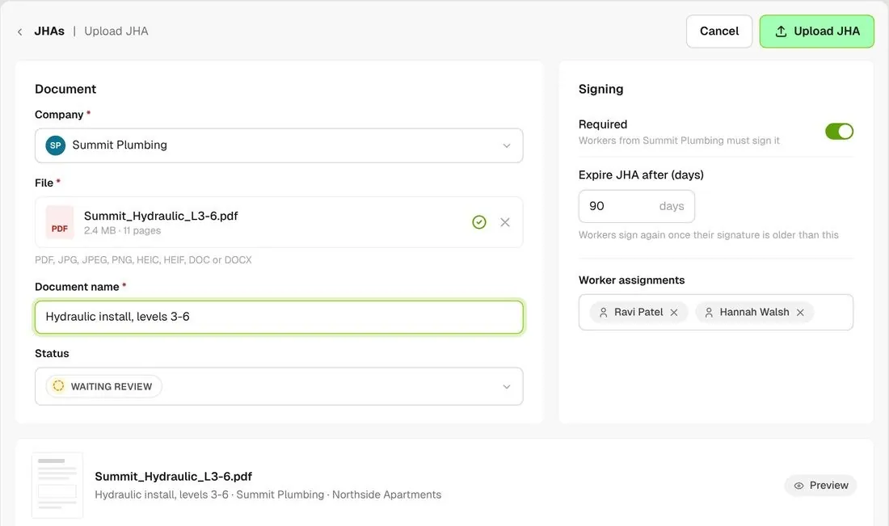Click the Cancel button
This screenshot has height=526, width=889.
[x=719, y=32]
